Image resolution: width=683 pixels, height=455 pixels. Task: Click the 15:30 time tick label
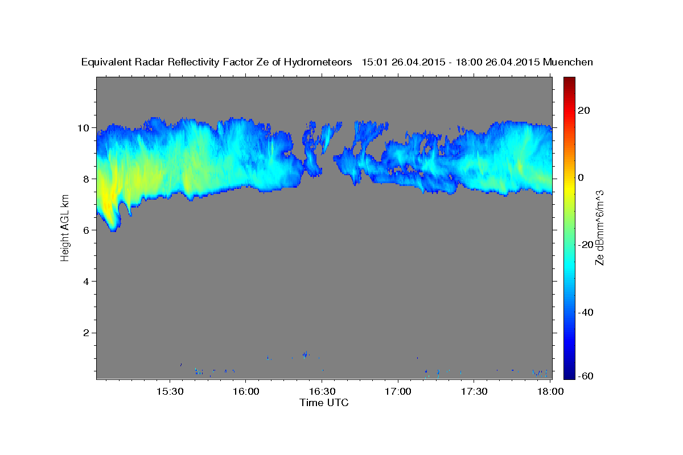(170, 392)
